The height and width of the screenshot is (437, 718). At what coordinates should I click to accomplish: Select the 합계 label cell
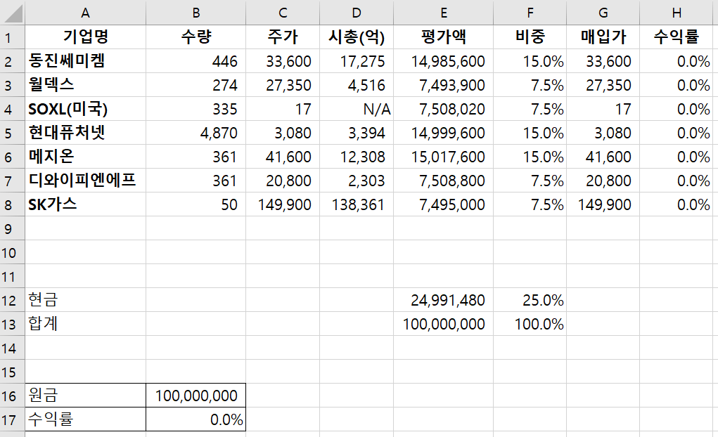85,324
